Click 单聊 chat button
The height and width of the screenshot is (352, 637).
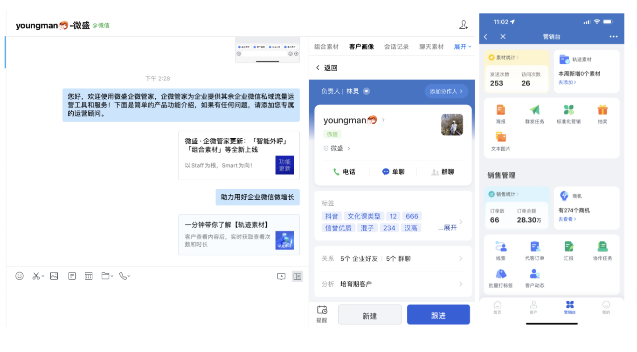393,172
